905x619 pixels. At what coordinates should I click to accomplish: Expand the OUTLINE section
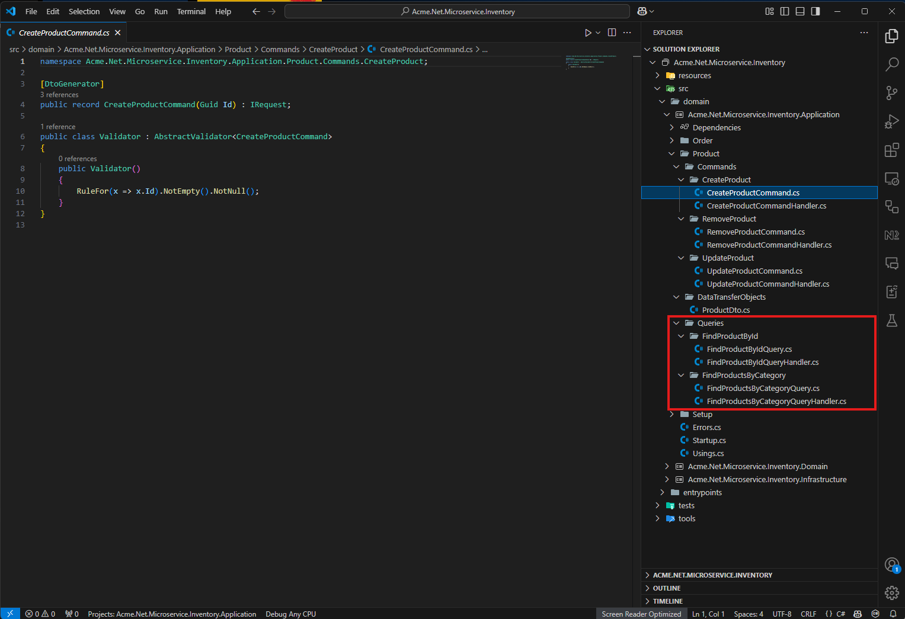667,588
